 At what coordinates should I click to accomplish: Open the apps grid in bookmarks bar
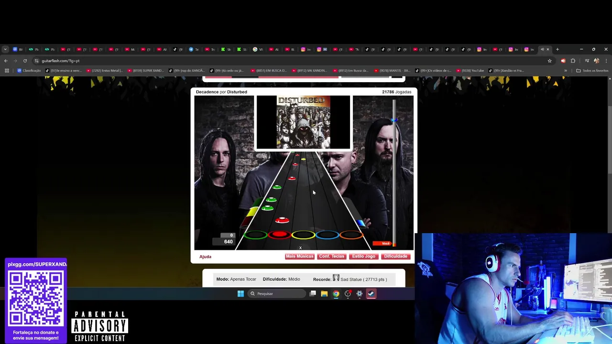pyautogui.click(x=7, y=71)
